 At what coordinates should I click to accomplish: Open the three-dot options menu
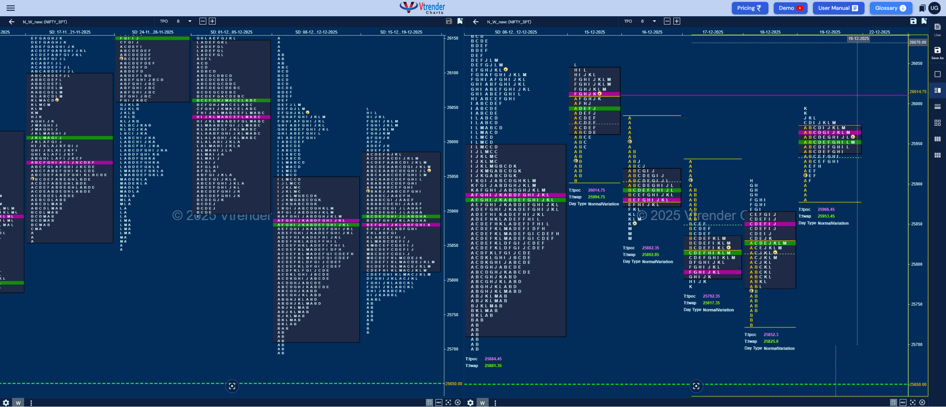[x=31, y=402]
